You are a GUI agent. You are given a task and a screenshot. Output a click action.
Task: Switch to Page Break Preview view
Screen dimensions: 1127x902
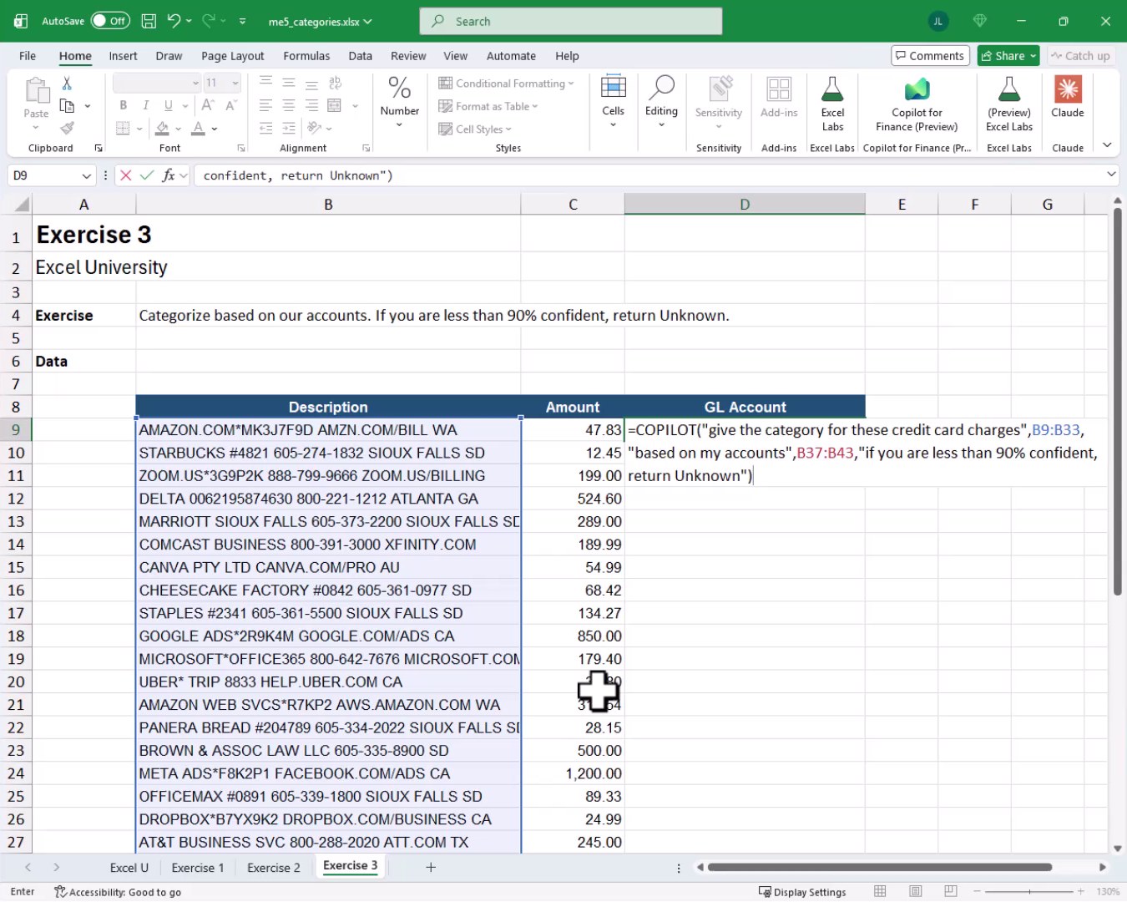click(950, 892)
